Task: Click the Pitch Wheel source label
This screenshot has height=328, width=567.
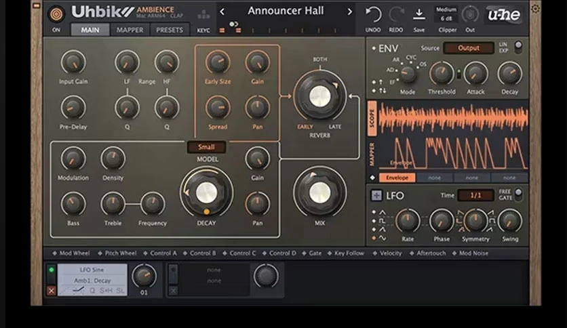Action: click(x=121, y=253)
